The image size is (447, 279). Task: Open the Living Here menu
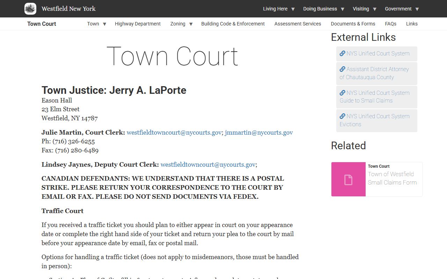(275, 9)
